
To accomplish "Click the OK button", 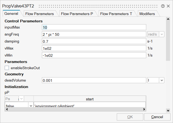I will coord(130,117).
